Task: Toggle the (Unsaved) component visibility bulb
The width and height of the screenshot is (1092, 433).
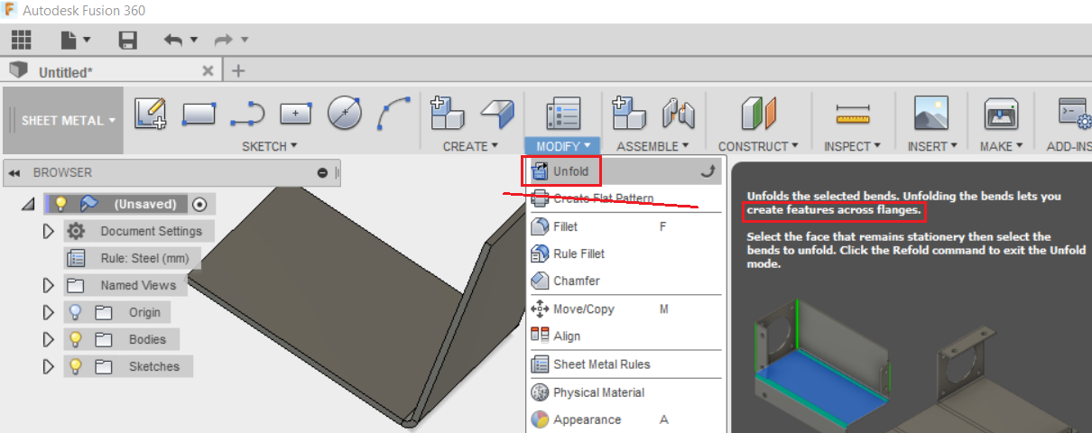Action: click(x=61, y=204)
